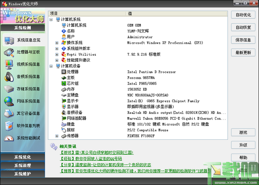Select value Intel P965/G965
The width and height of the screenshot is (259, 185).
(x=142, y=84)
